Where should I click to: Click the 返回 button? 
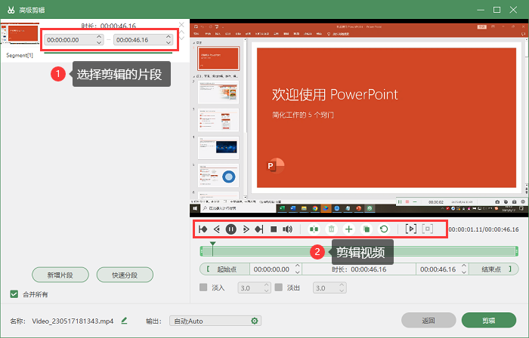click(x=428, y=321)
